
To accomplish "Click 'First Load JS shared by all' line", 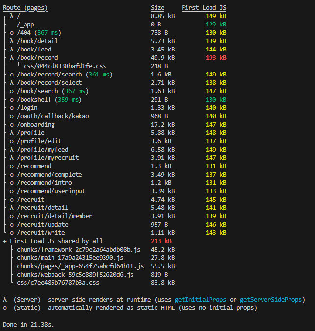I will [56, 241].
